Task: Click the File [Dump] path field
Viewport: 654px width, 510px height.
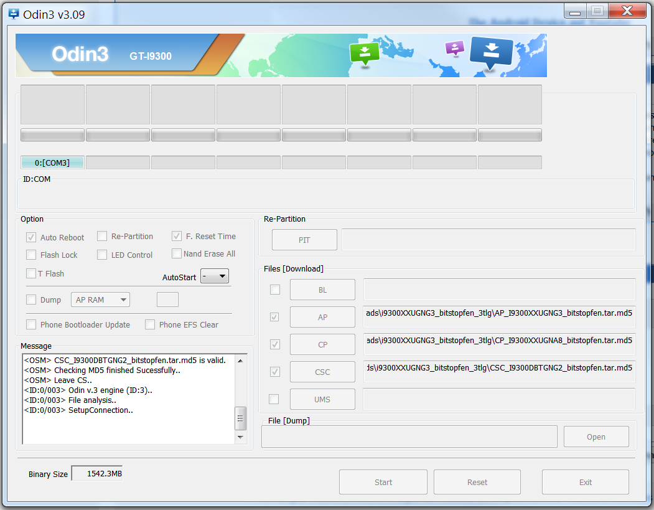Action: tap(409, 437)
